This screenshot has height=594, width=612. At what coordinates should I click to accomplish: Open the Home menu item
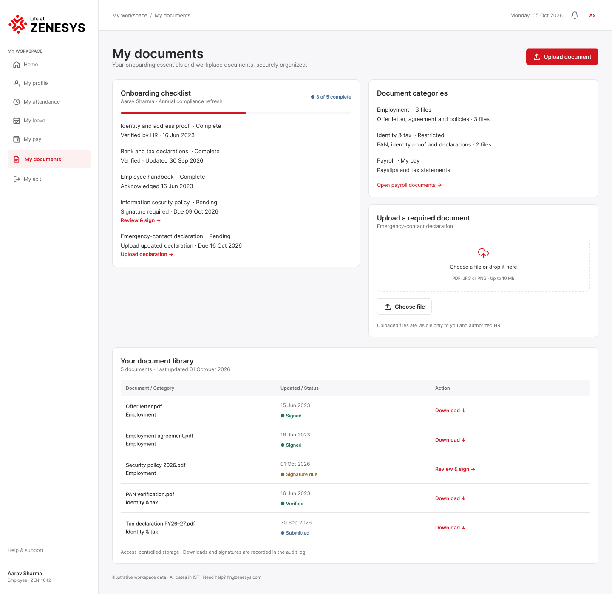click(x=49, y=65)
